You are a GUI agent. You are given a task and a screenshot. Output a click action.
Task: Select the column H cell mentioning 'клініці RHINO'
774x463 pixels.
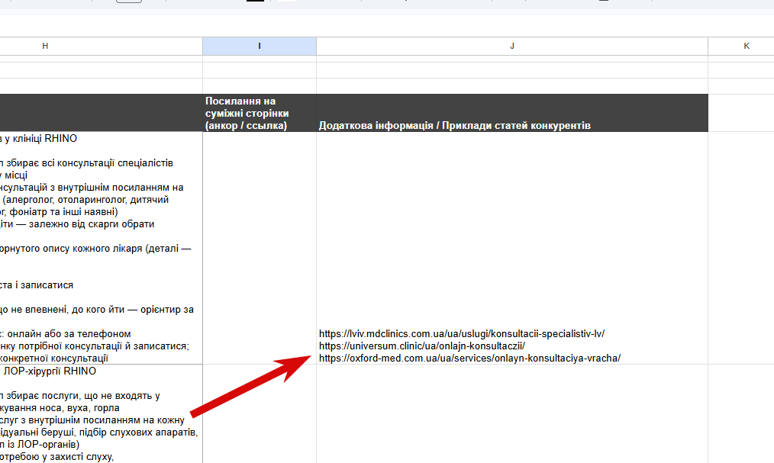click(x=102, y=248)
